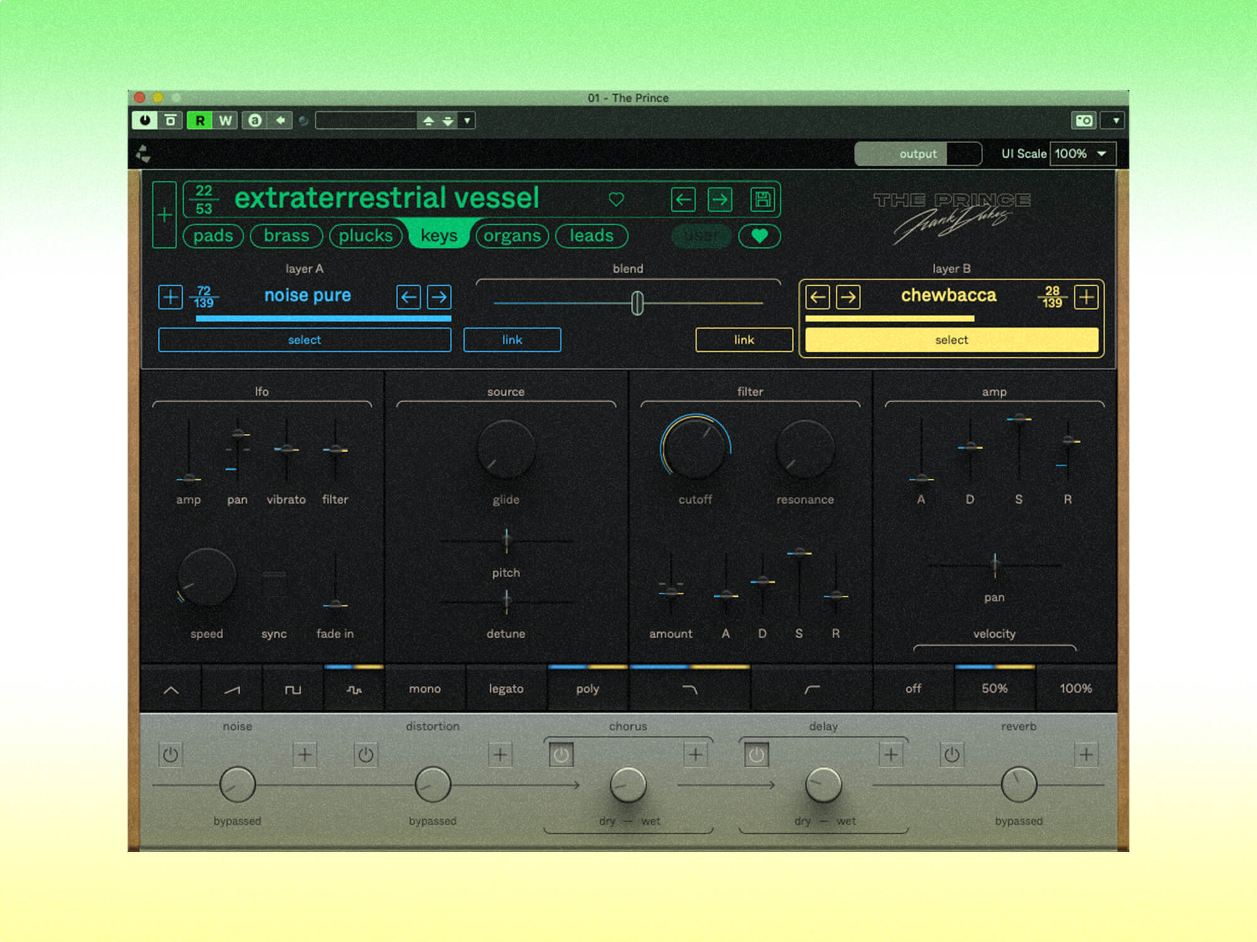The height and width of the screenshot is (942, 1257).
Task: Choose the triangle LFO waveform icon
Action: click(x=171, y=690)
